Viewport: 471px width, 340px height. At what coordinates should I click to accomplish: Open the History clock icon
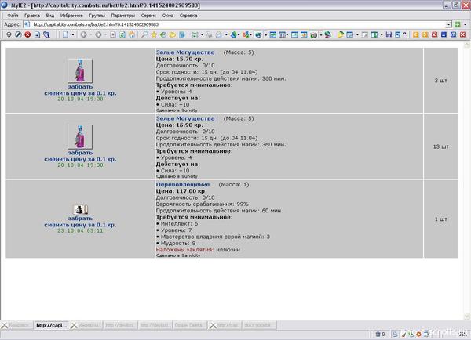click(x=163, y=34)
